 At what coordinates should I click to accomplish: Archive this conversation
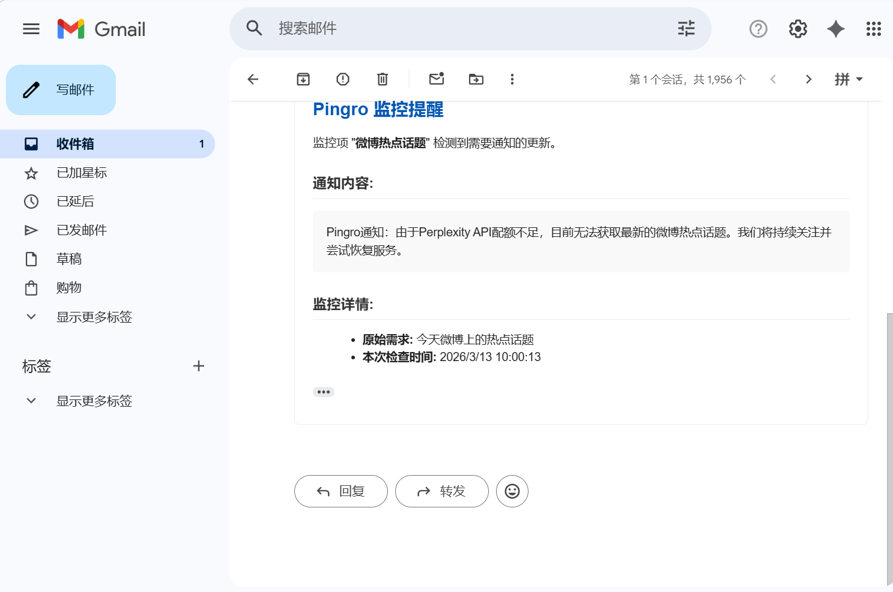303,79
